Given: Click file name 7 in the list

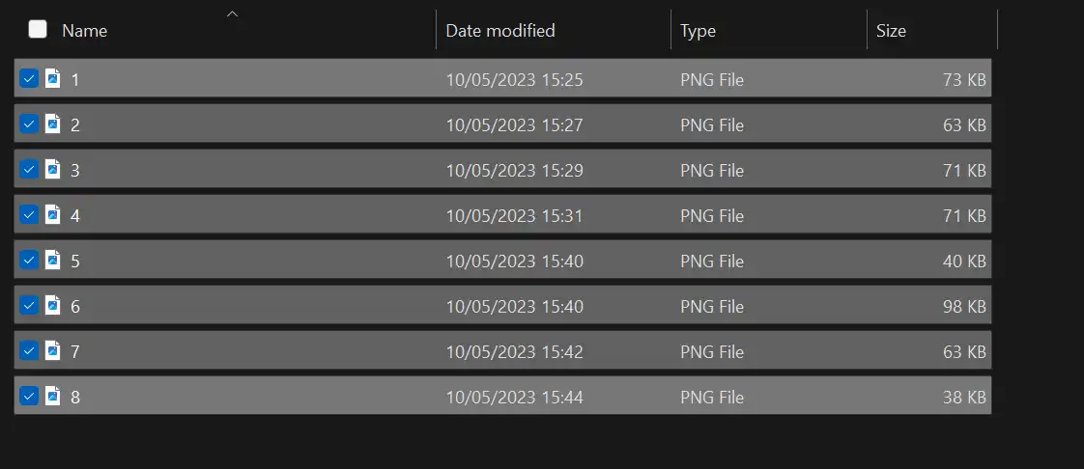Looking at the screenshot, I should (x=74, y=351).
